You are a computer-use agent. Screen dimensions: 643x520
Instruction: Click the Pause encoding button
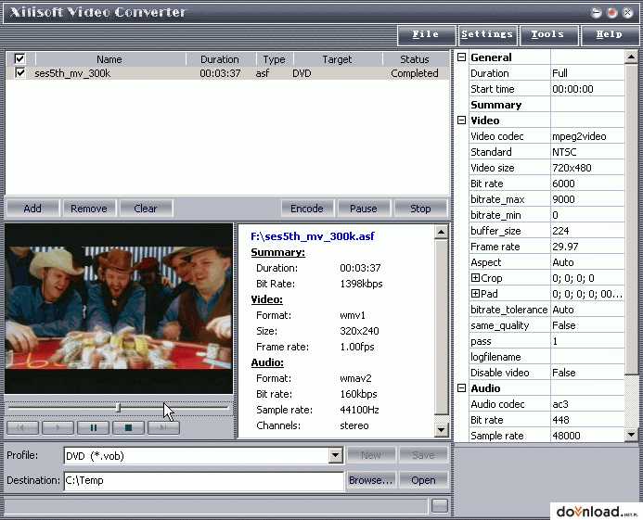point(364,209)
